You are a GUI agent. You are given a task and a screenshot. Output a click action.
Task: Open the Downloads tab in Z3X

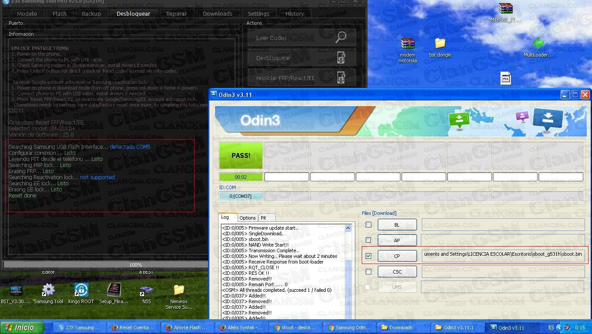[x=217, y=13]
